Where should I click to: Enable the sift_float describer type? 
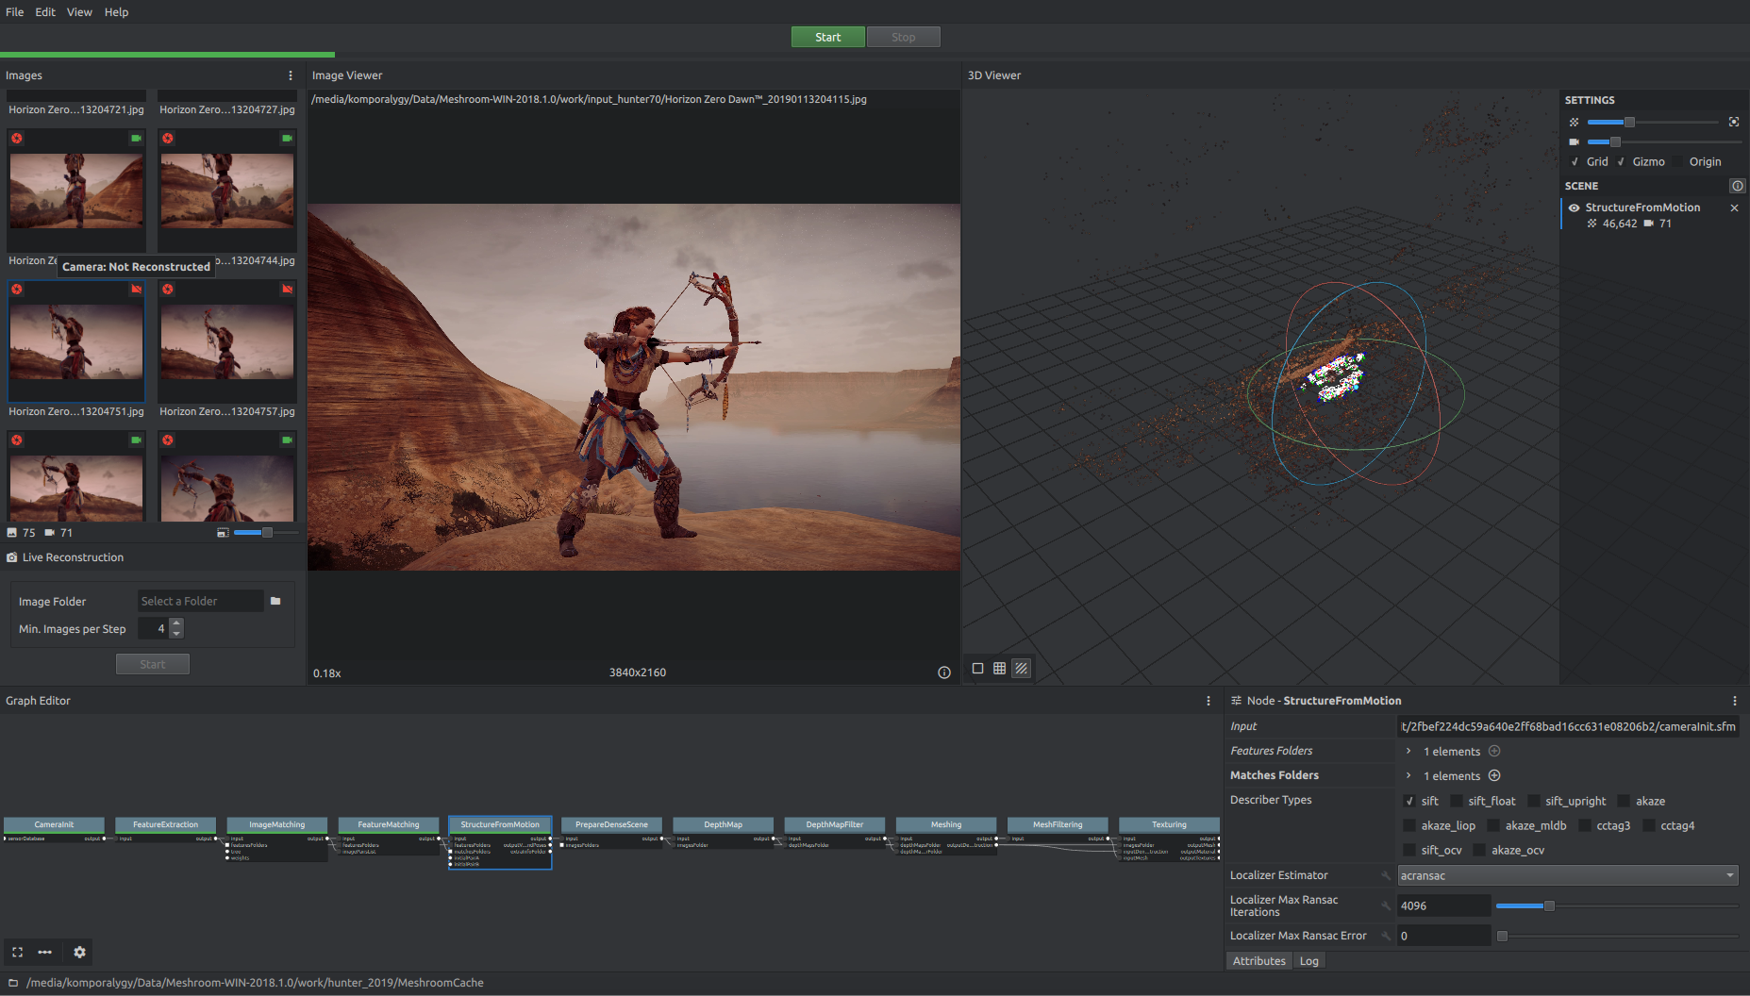click(1457, 802)
